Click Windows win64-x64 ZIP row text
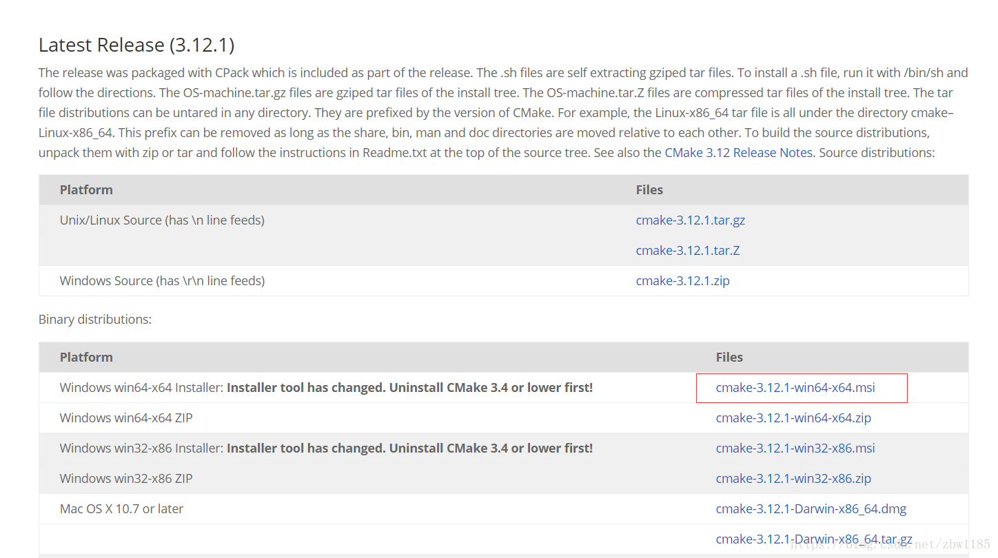Viewport: 998px width, 558px height. point(126,418)
